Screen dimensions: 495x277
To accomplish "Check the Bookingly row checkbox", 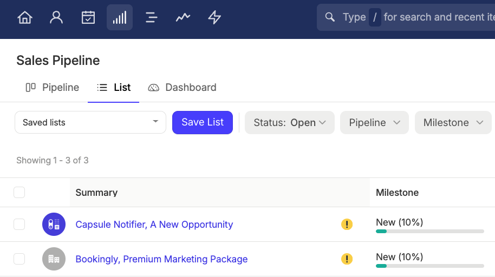I will tap(19, 259).
